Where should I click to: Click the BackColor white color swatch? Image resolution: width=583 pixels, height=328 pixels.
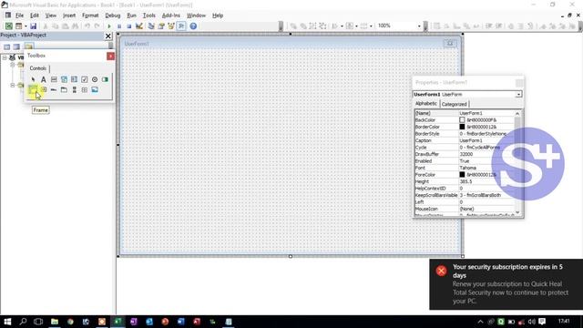(462, 120)
